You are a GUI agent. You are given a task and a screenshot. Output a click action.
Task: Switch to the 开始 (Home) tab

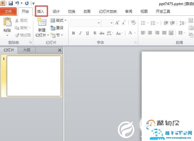[25, 11]
